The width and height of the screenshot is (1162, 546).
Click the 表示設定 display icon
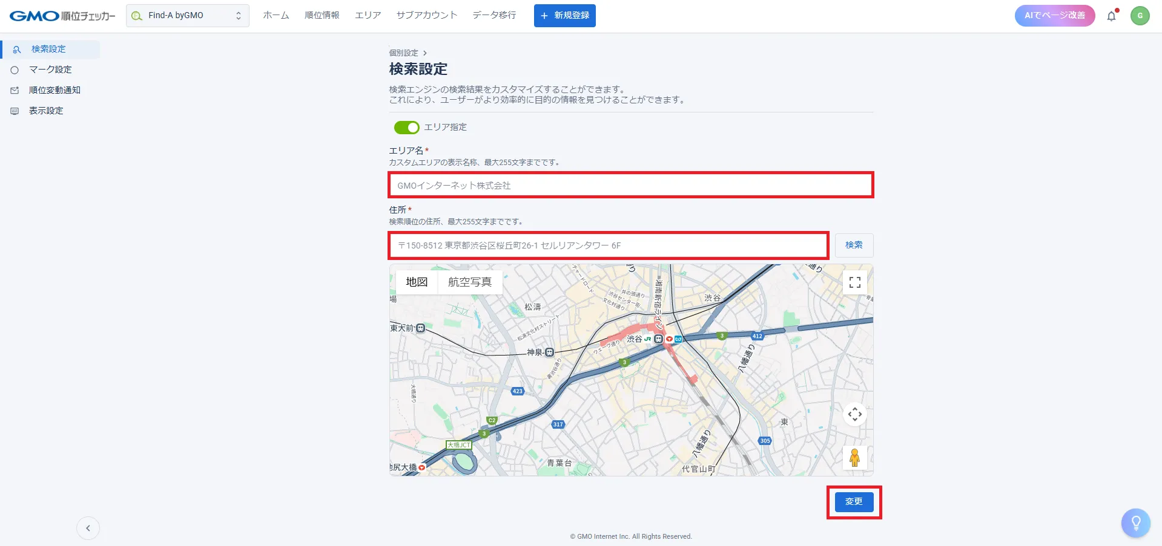click(15, 111)
